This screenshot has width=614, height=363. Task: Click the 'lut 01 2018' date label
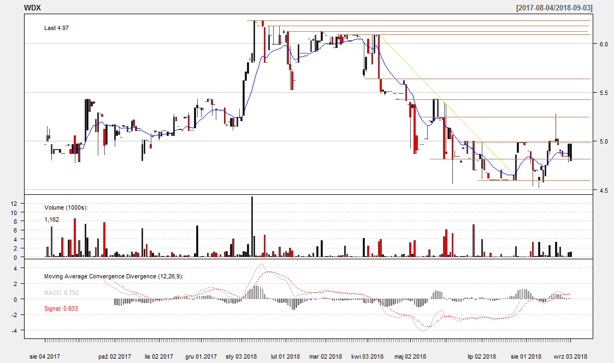tap(286, 356)
